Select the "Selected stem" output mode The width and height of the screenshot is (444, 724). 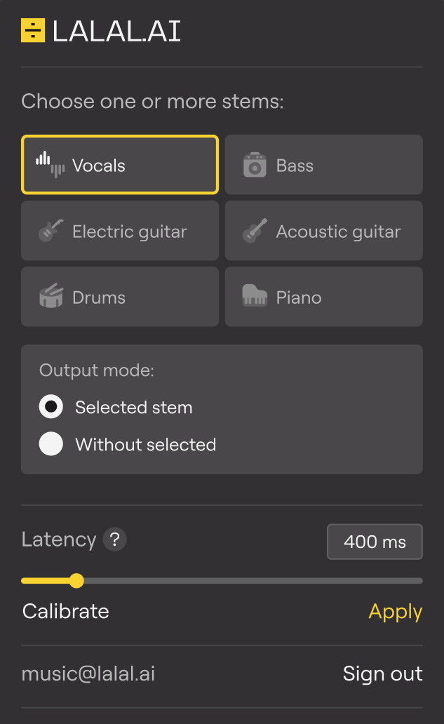click(x=51, y=407)
